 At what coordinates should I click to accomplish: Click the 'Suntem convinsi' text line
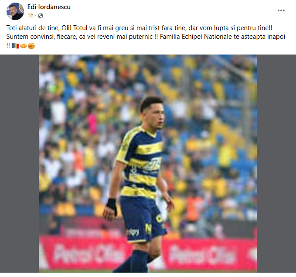click(146, 37)
